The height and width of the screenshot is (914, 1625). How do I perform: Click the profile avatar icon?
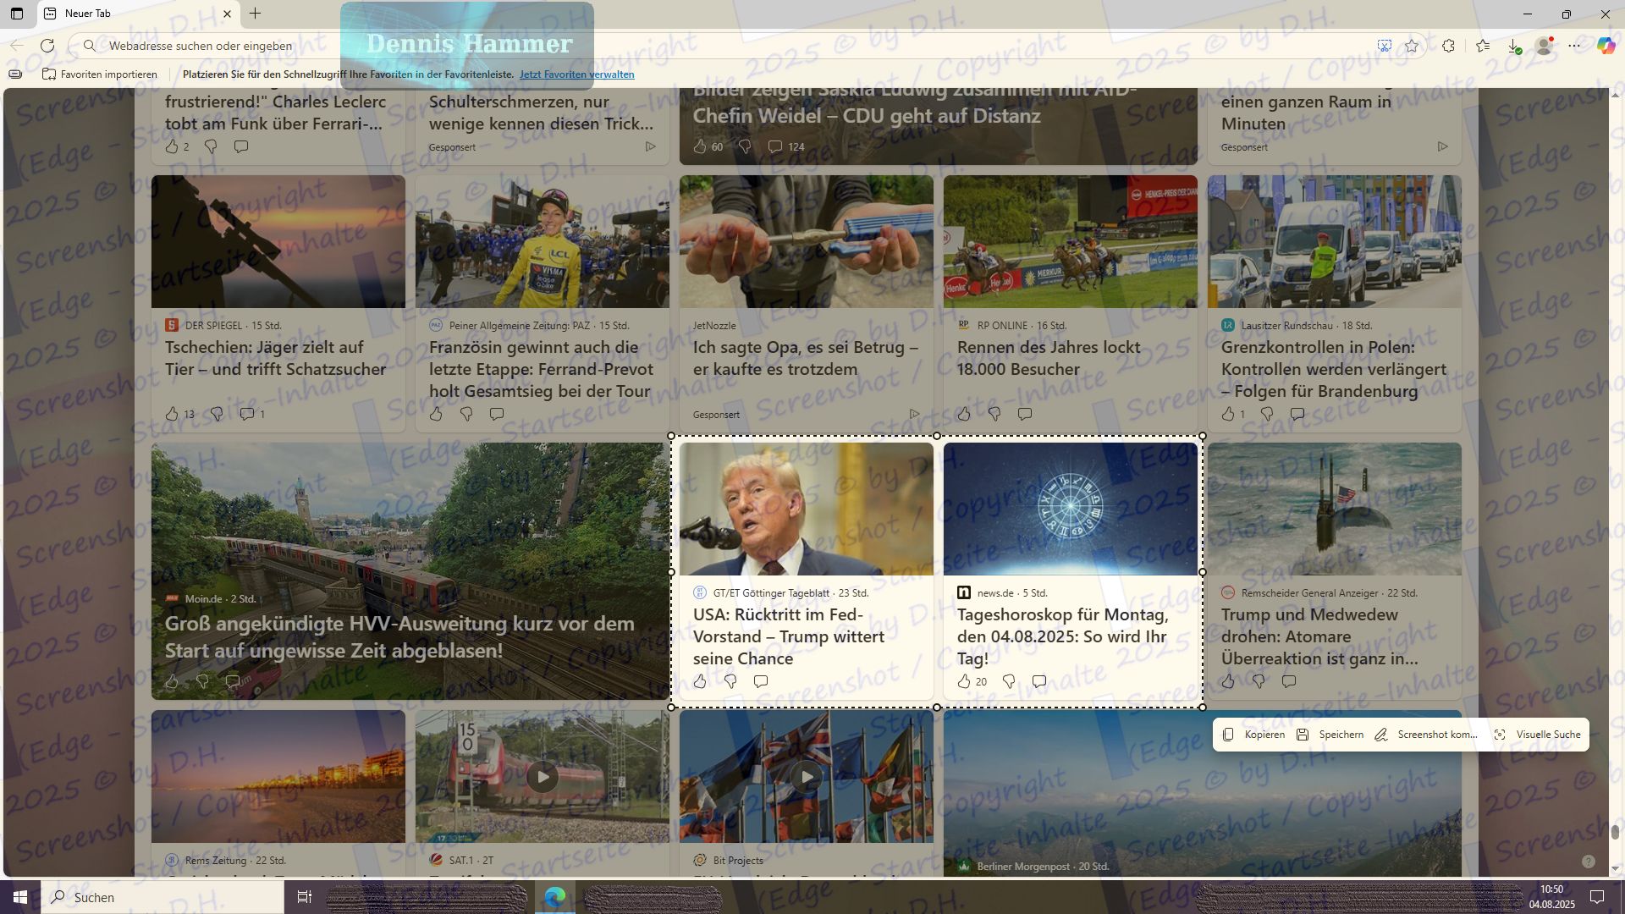click(x=1545, y=46)
